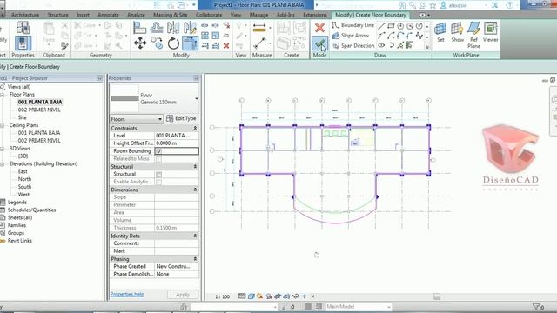Screen dimensions: 557x313
Task: Click the Apply button in Properties
Action: (x=183, y=295)
